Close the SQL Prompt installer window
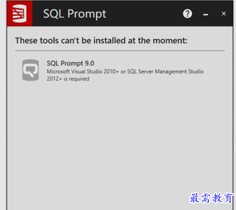The image size is (236, 210). (224, 14)
